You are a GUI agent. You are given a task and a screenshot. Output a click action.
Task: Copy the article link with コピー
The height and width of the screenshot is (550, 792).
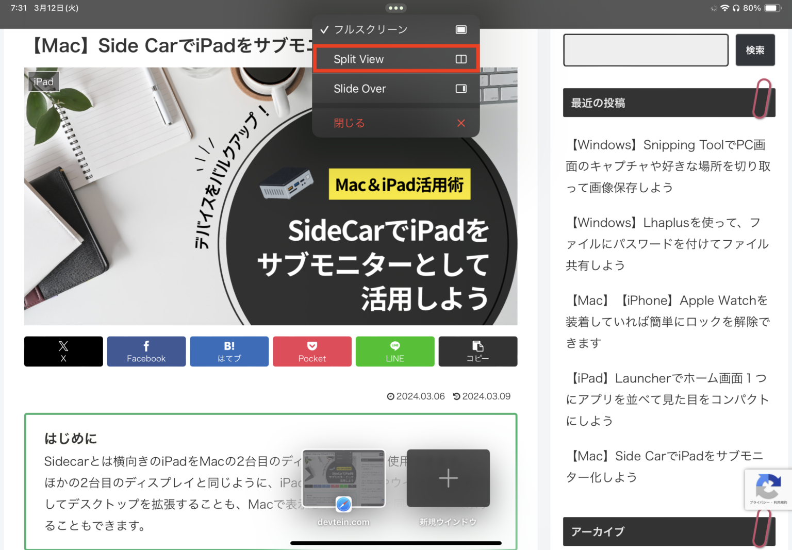477,351
